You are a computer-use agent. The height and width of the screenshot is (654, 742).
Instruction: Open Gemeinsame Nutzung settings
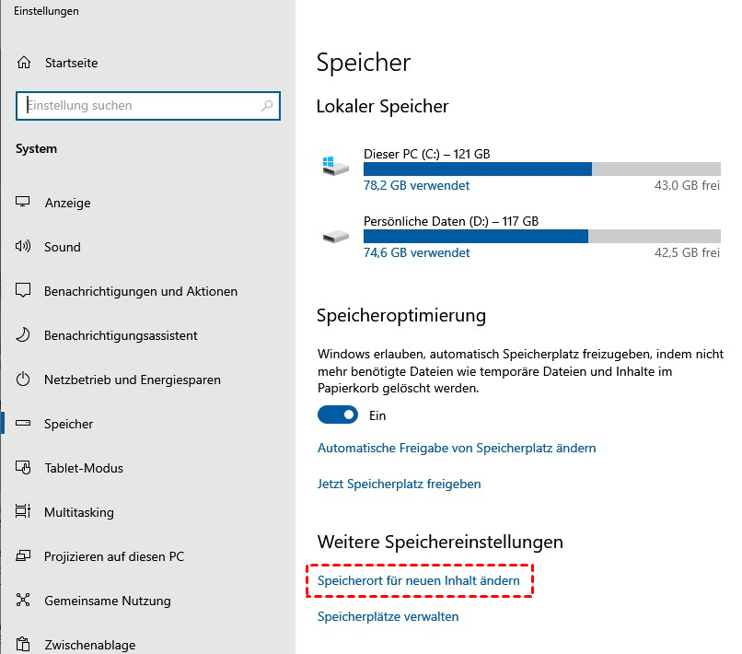(x=107, y=601)
